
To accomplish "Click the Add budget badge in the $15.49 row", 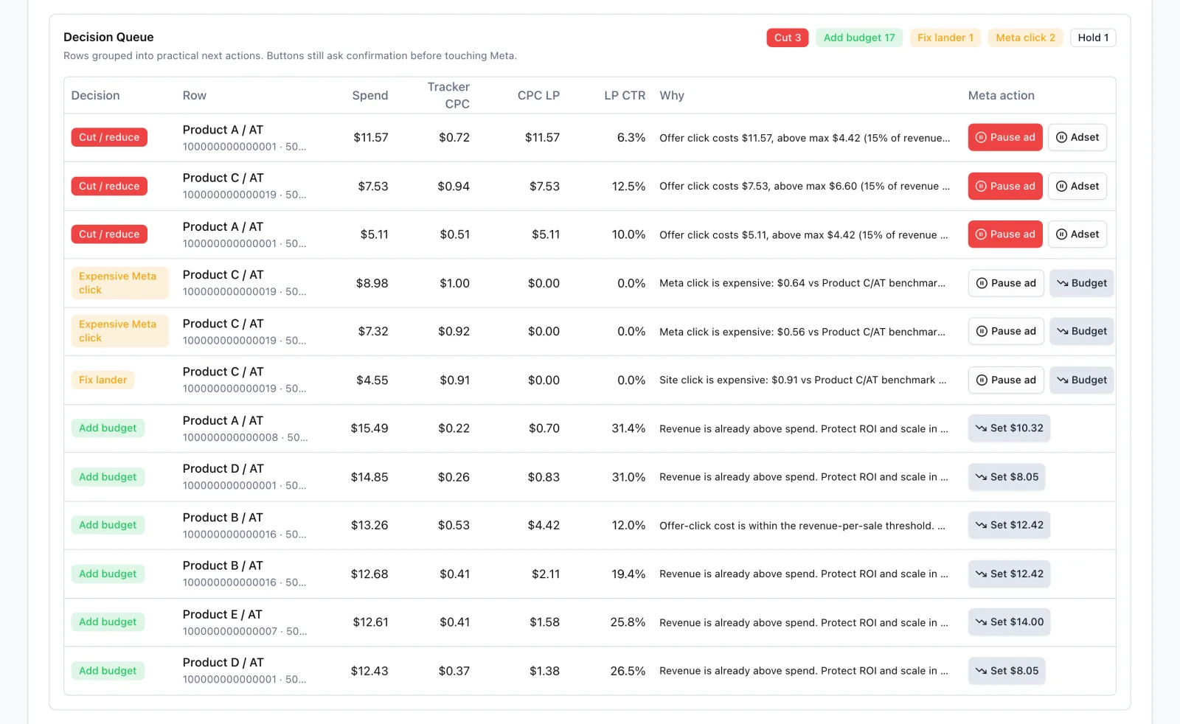I will [x=108, y=428].
